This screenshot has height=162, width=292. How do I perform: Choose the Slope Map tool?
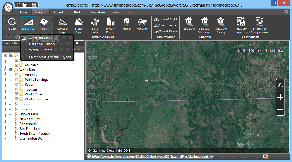[79, 26]
